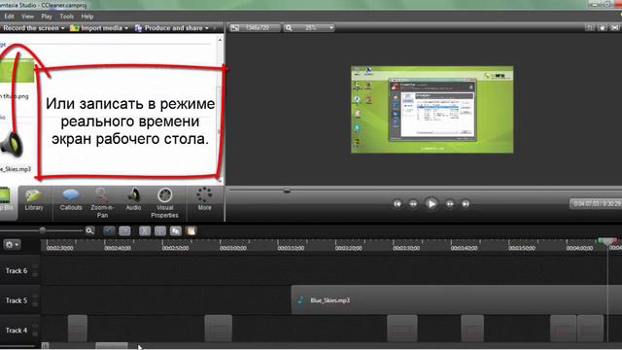The width and height of the screenshot is (622, 350).
Task: Click the Clip Bin vertical scrollbar
Action: click(221, 109)
